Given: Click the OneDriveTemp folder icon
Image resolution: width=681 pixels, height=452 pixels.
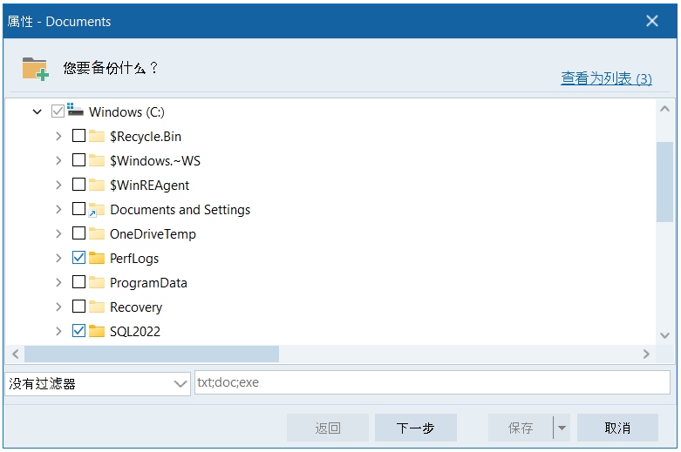Looking at the screenshot, I should [x=97, y=233].
